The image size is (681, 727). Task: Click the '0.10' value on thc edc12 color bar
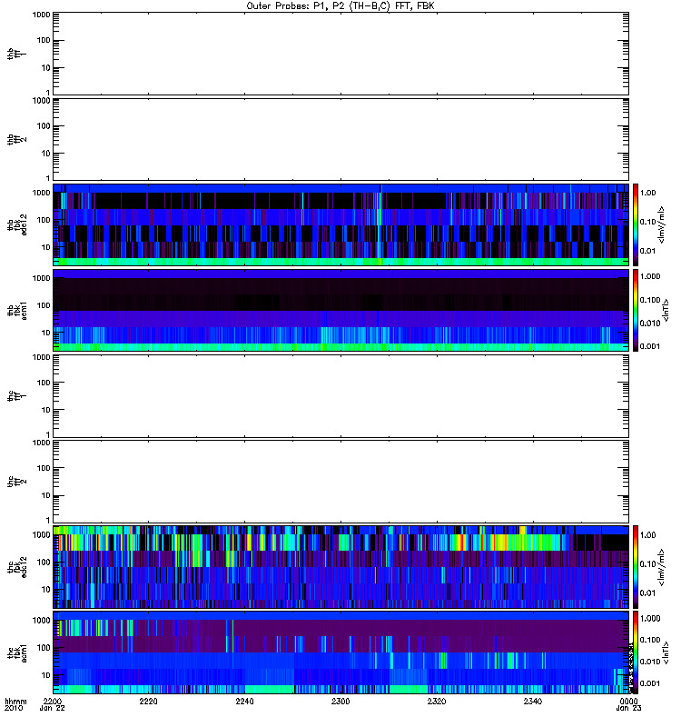(x=647, y=563)
